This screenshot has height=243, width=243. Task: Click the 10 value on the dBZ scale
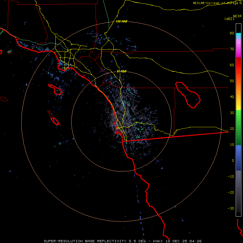click(232, 145)
